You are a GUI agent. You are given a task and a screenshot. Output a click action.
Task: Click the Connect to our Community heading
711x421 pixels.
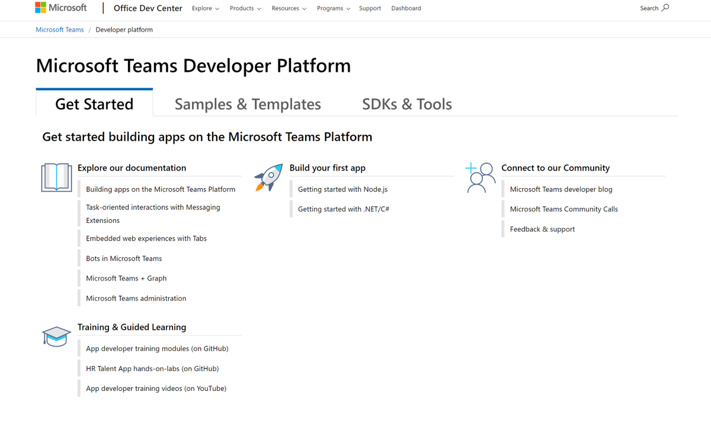click(x=555, y=168)
